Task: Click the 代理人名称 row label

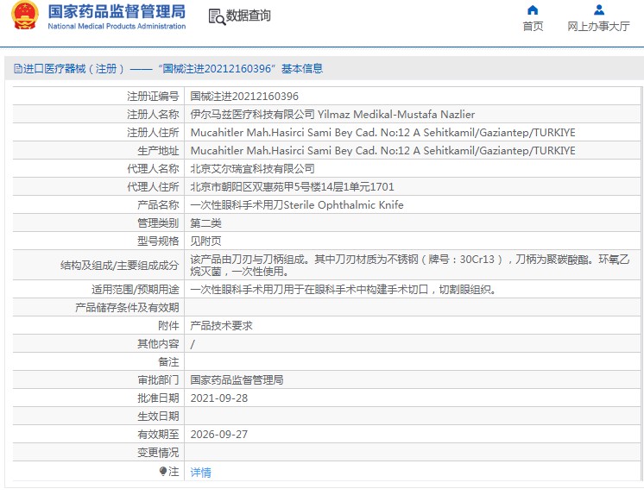Action: (153, 169)
